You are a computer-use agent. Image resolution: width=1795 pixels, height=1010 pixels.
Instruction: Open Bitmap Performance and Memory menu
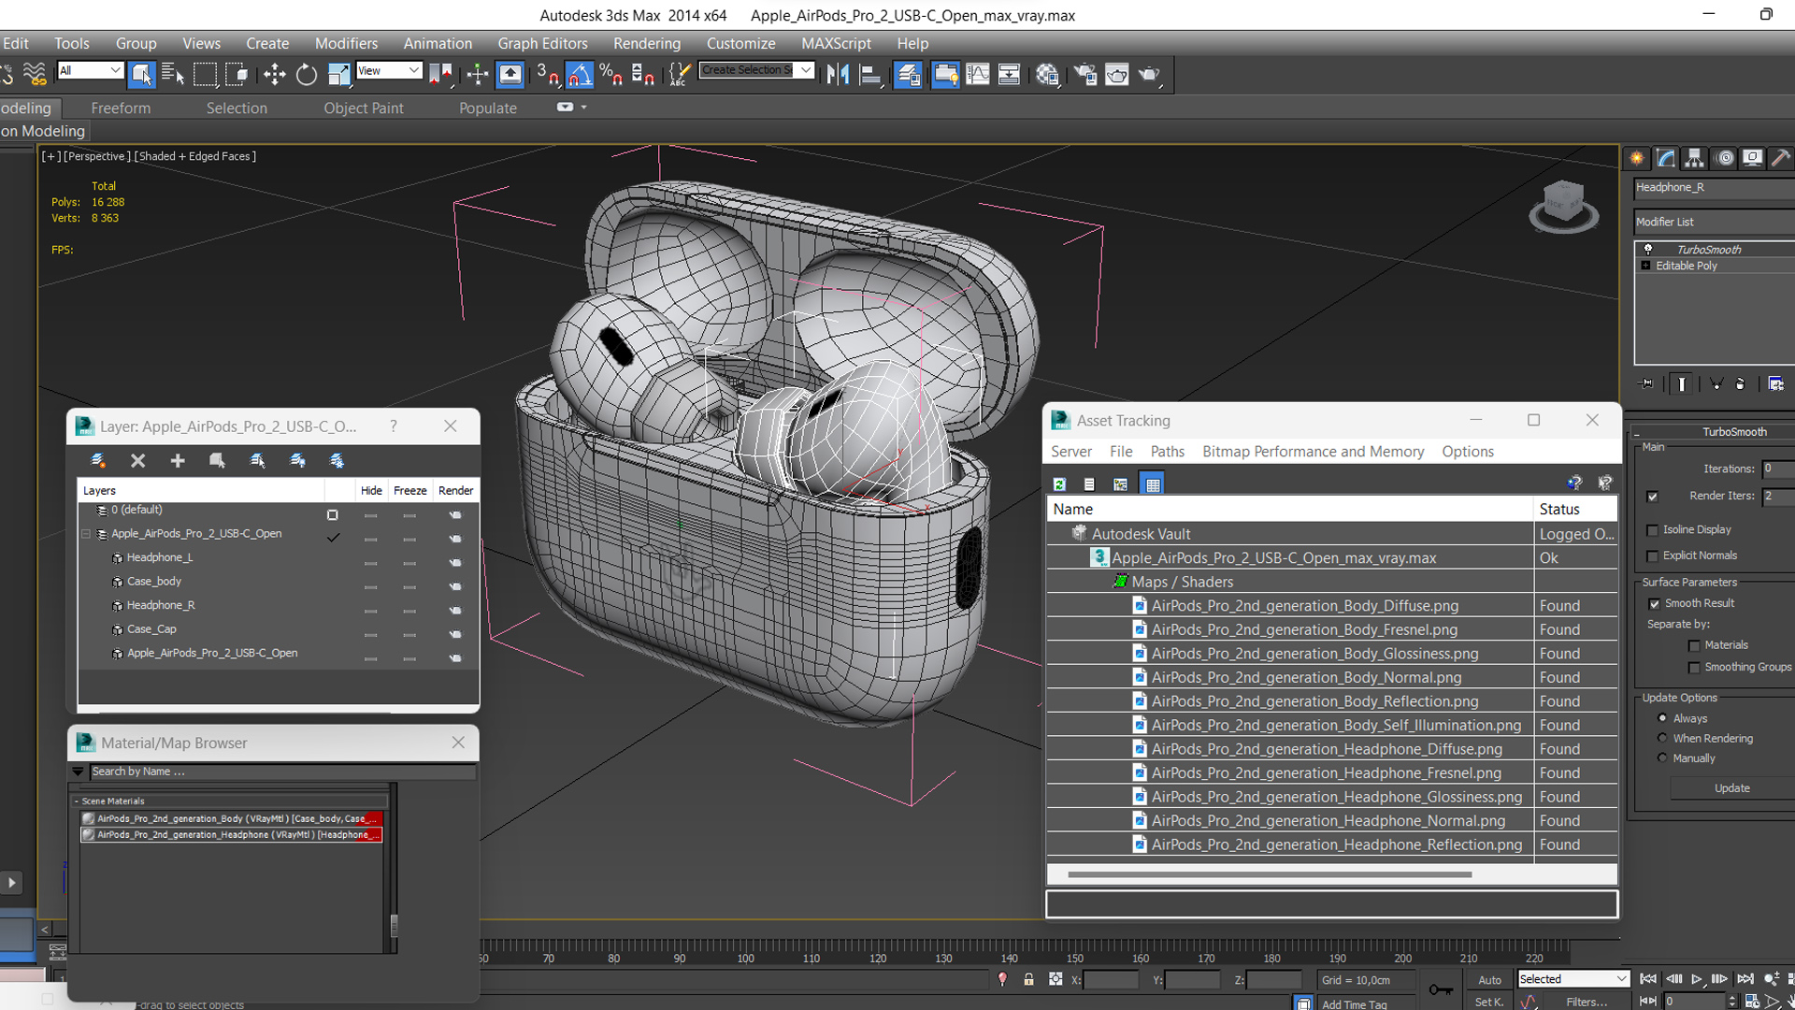1313,452
